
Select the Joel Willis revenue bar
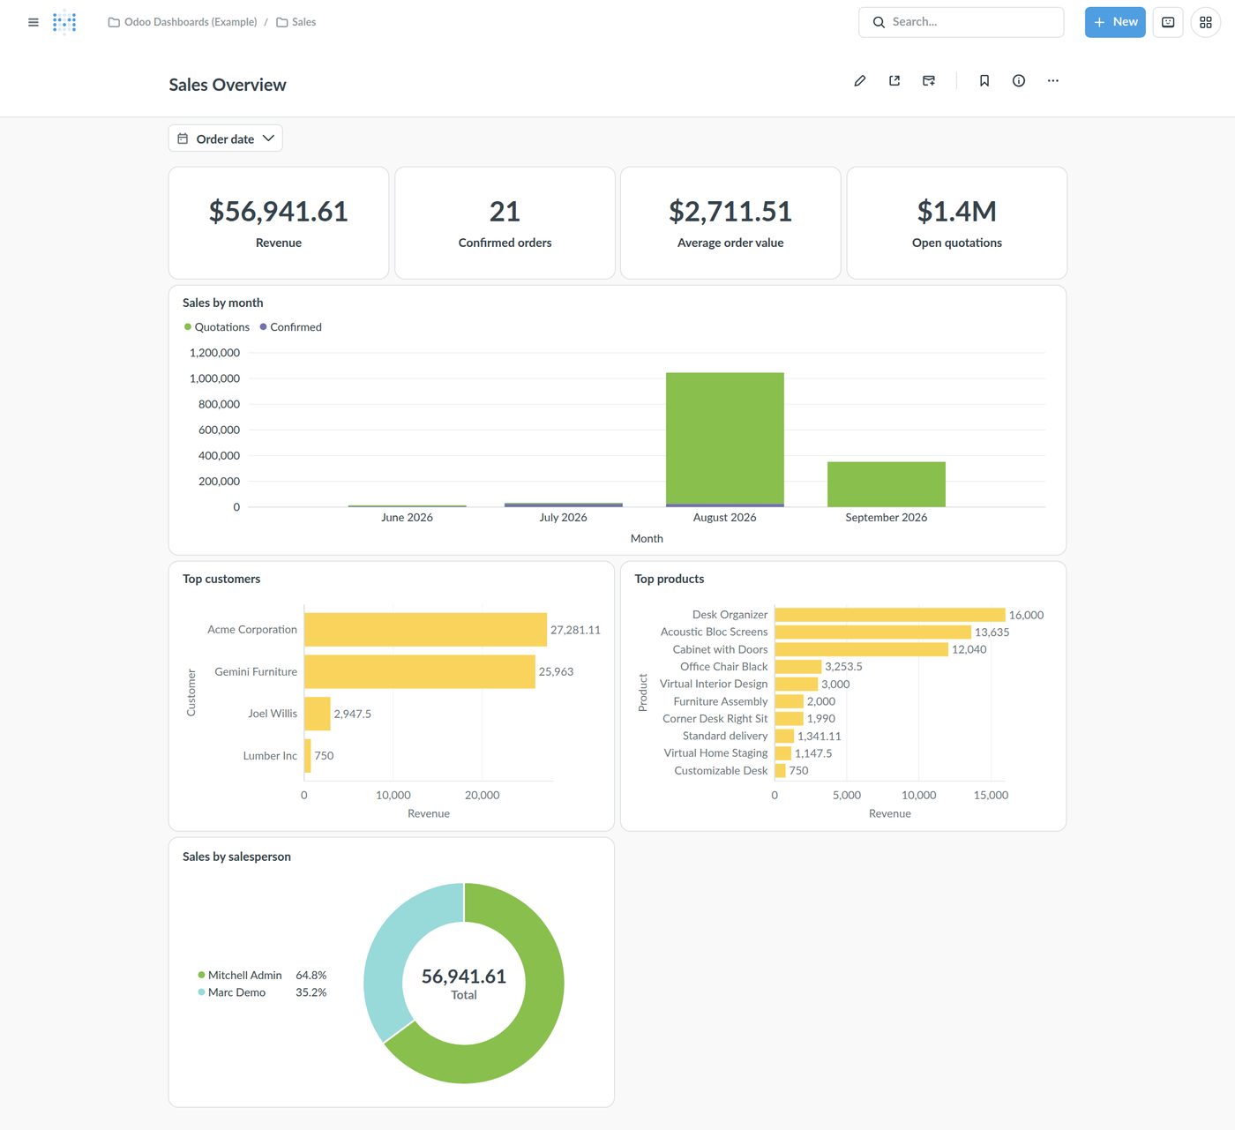click(x=318, y=714)
